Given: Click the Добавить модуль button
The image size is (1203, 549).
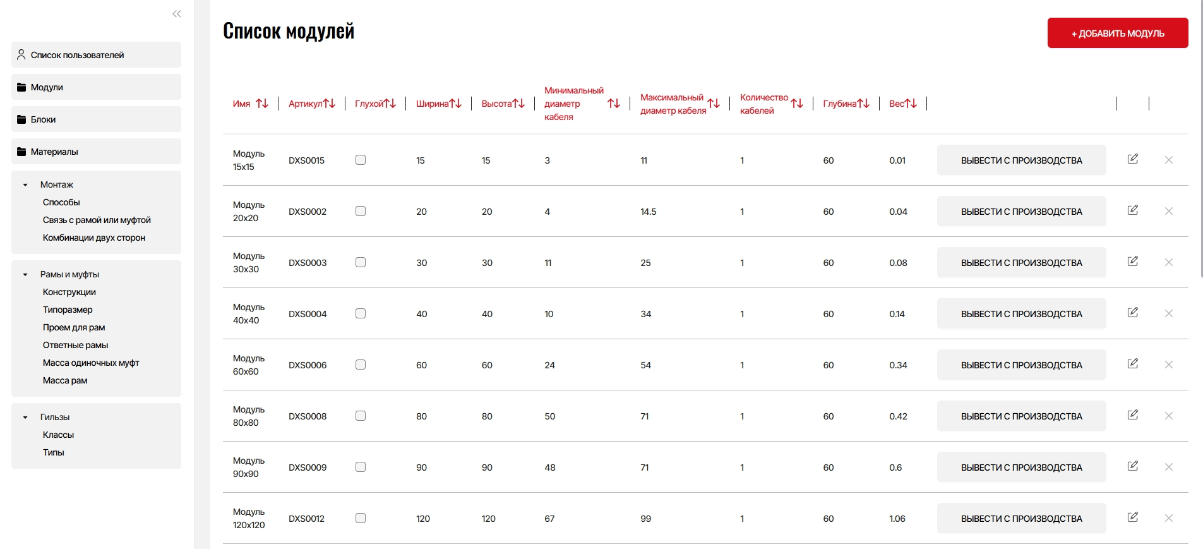Looking at the screenshot, I should tap(1118, 33).
